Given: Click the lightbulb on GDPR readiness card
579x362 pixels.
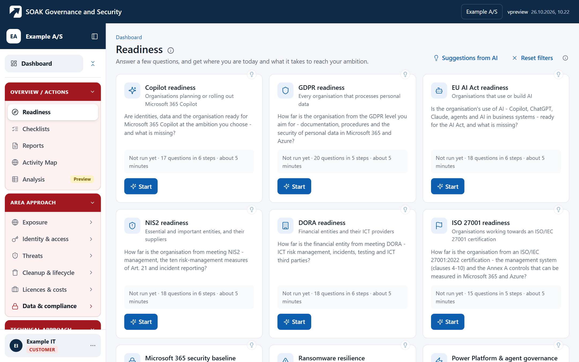Looking at the screenshot, I should [405, 74].
